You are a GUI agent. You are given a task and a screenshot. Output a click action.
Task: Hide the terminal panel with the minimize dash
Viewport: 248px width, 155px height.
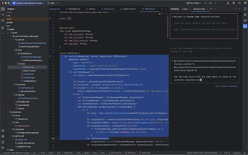pyautogui.click(x=239, y=9)
